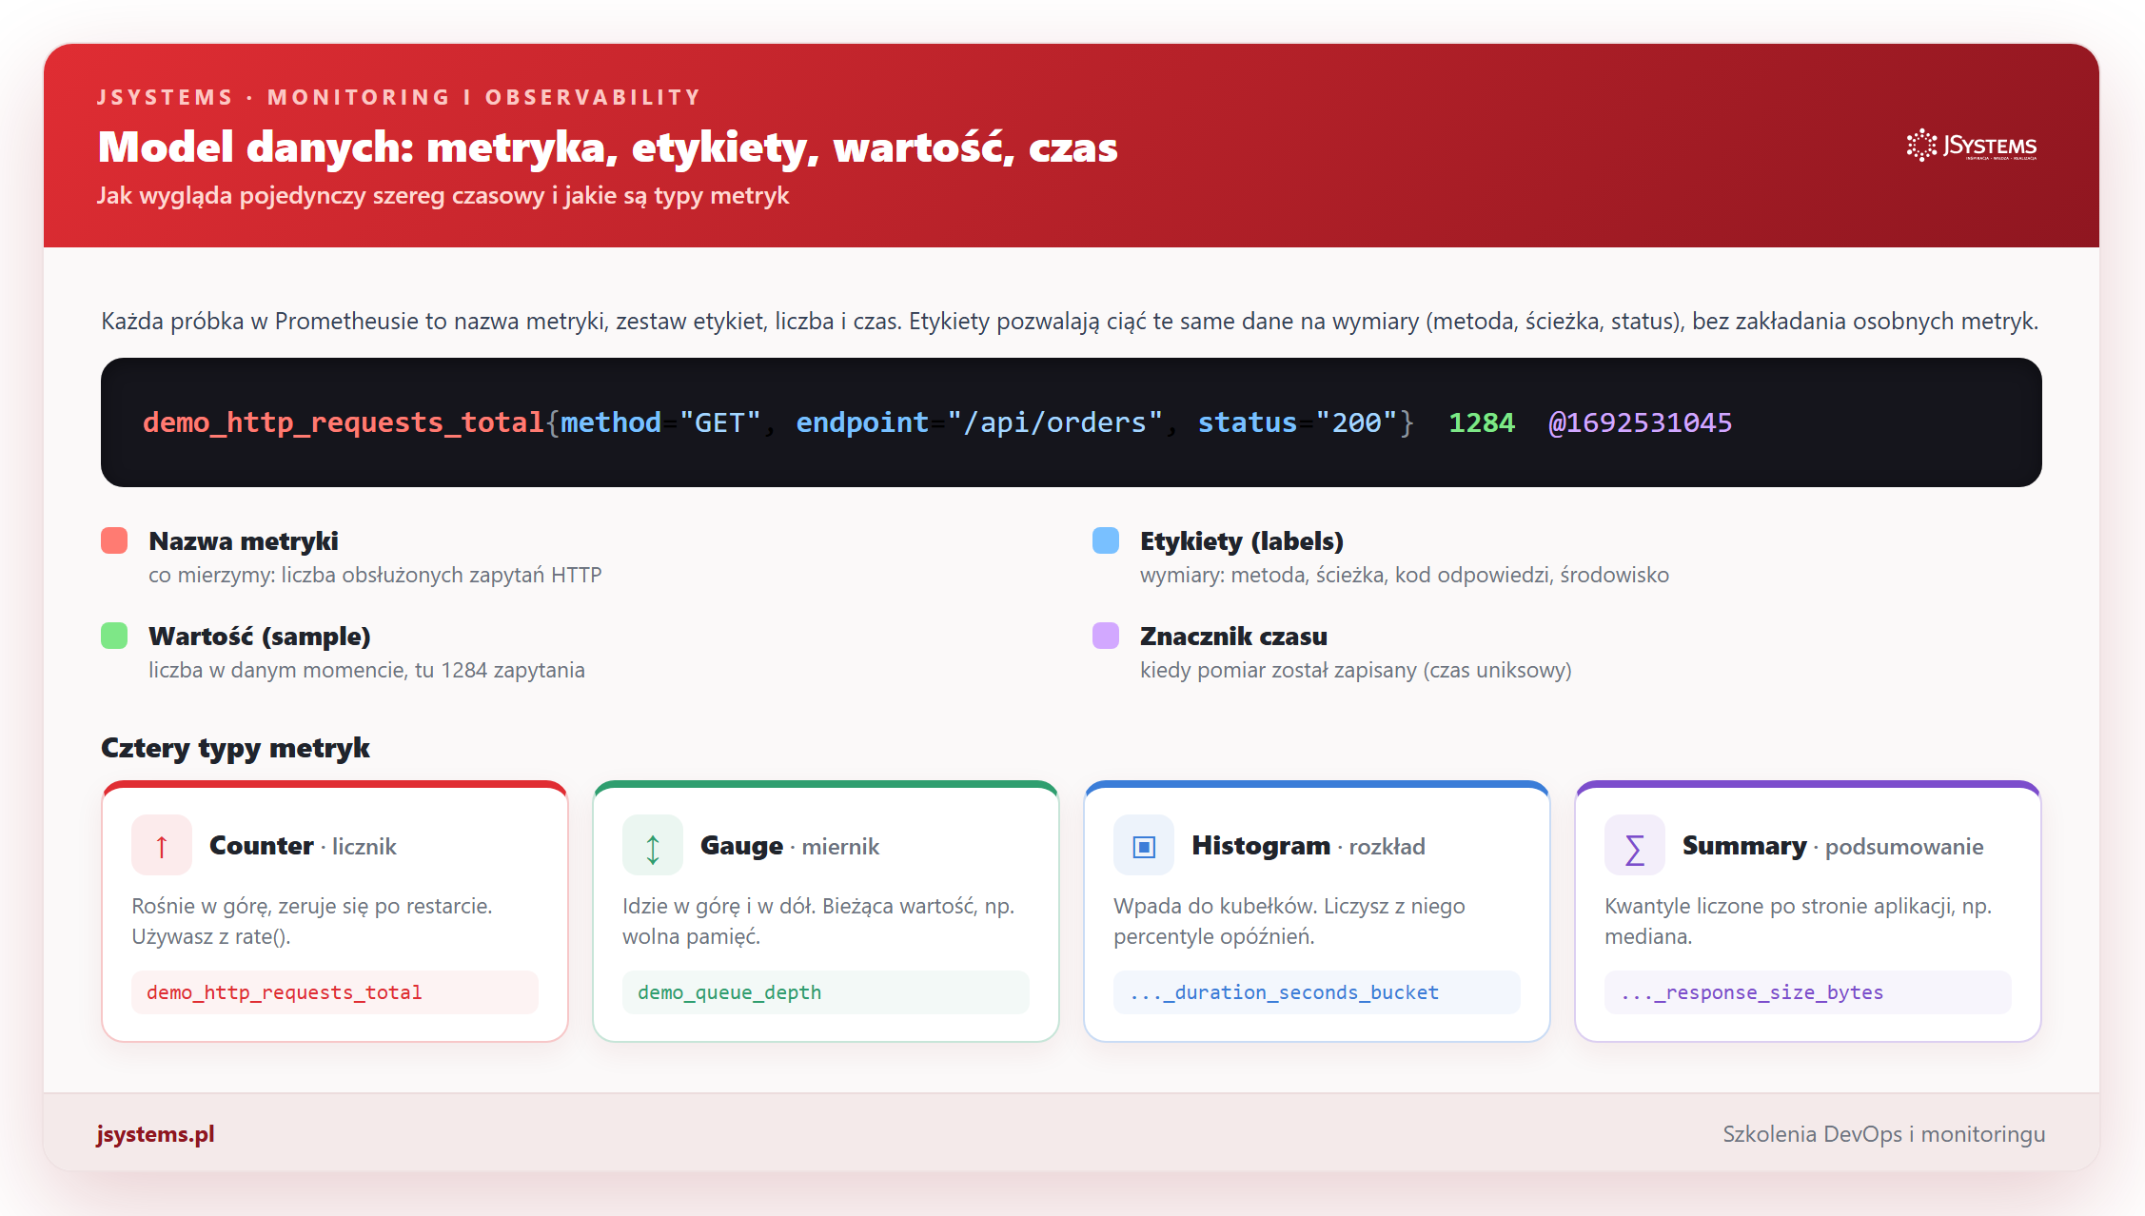Click the method="GET" label in code block

[661, 422]
